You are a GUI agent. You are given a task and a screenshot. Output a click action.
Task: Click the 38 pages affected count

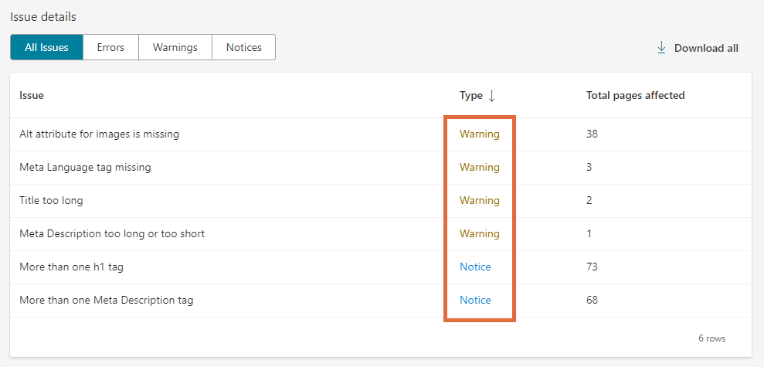click(x=593, y=134)
